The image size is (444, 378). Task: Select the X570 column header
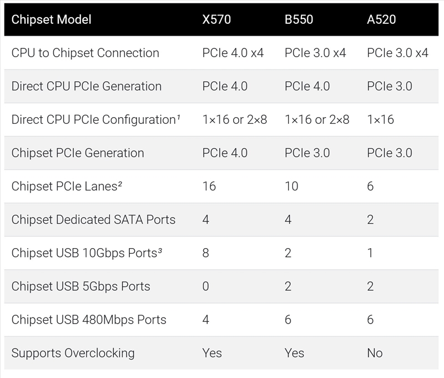216,19
